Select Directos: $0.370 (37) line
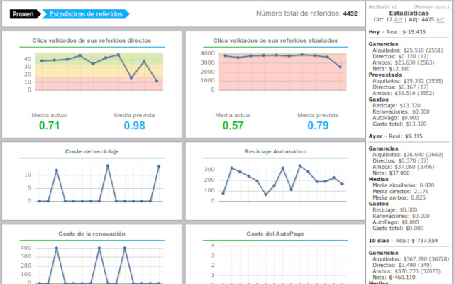Screen dimensions: 454x284 tap(400, 161)
